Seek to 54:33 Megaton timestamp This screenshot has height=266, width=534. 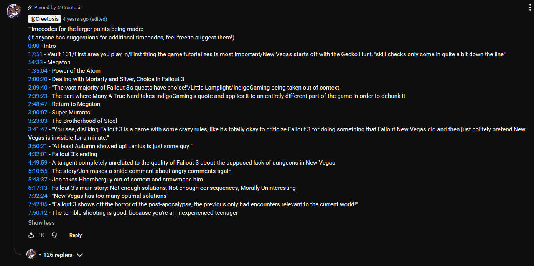pos(35,62)
